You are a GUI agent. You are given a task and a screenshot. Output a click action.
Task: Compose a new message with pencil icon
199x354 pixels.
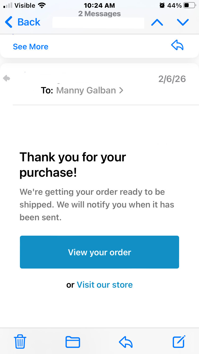pos(179,341)
